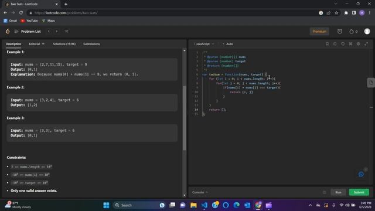The height and width of the screenshot is (211, 375).
Task: Bookmark page with star icon
Action: tap(336, 13)
